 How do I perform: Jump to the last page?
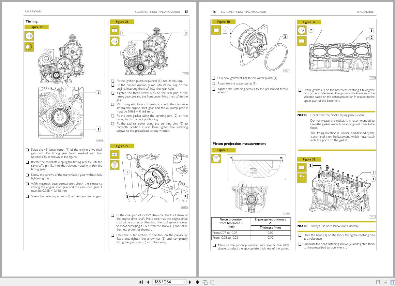point(197,282)
